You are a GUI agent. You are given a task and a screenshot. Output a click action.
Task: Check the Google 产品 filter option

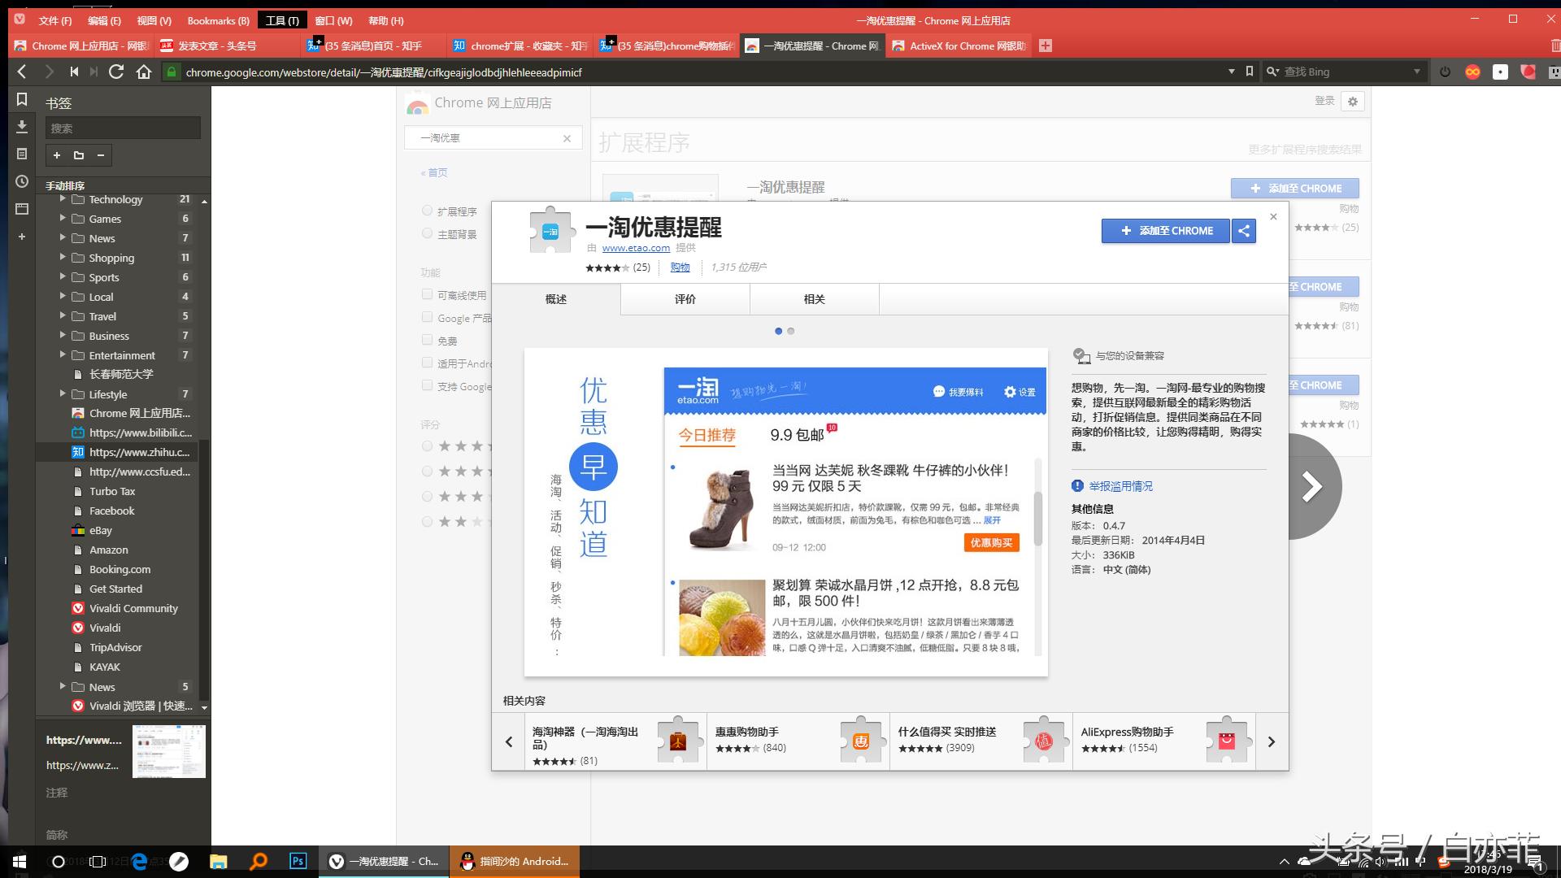(427, 317)
